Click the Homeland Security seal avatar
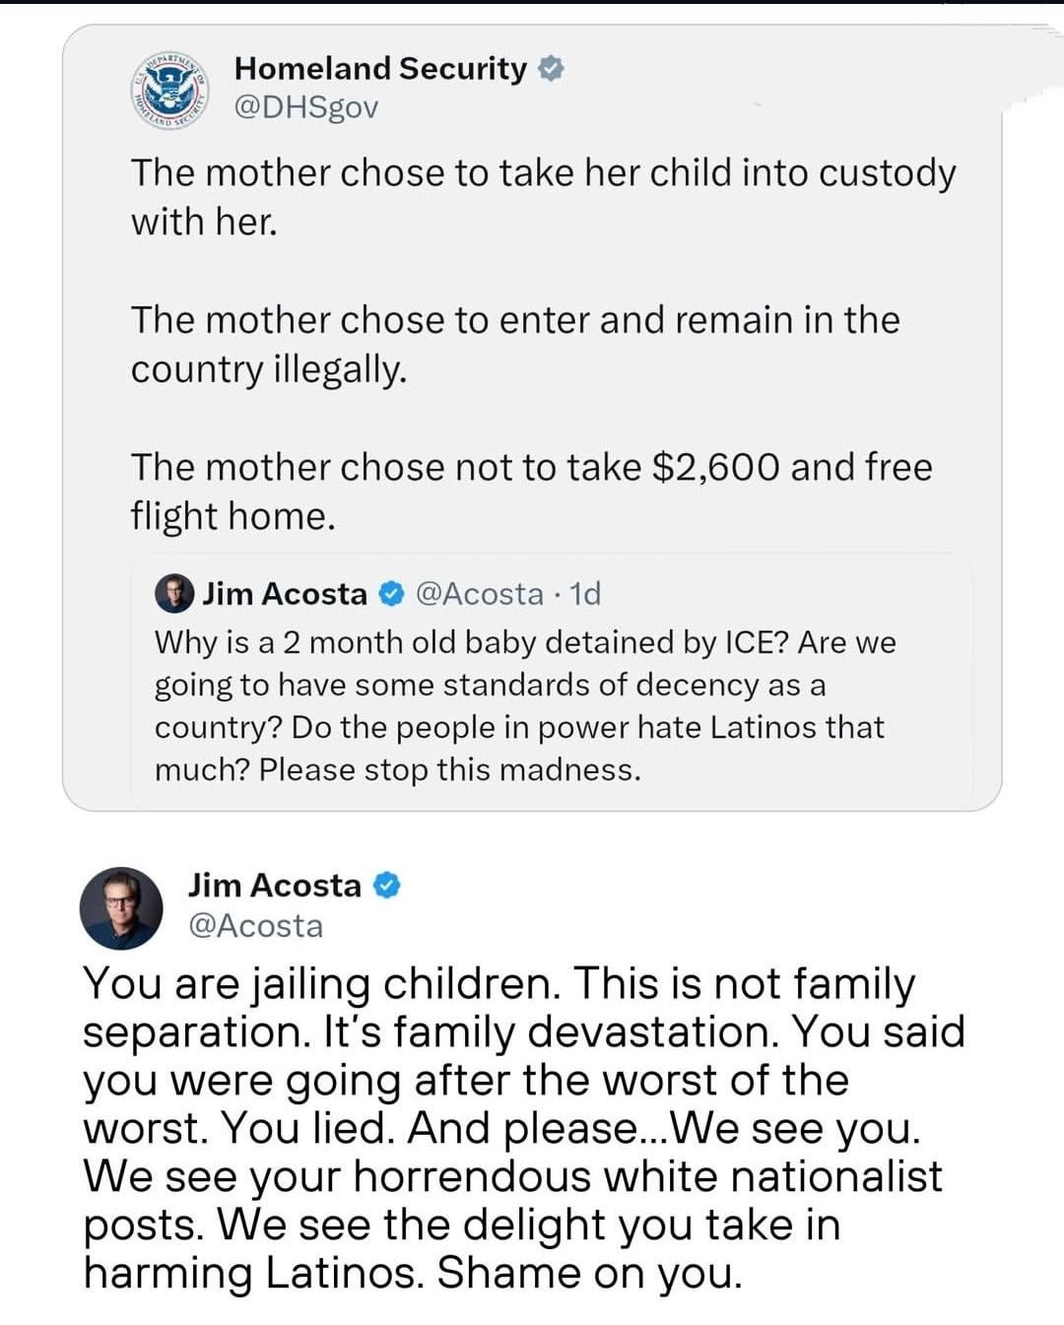Viewport: 1064px width, 1325px height. click(x=171, y=90)
